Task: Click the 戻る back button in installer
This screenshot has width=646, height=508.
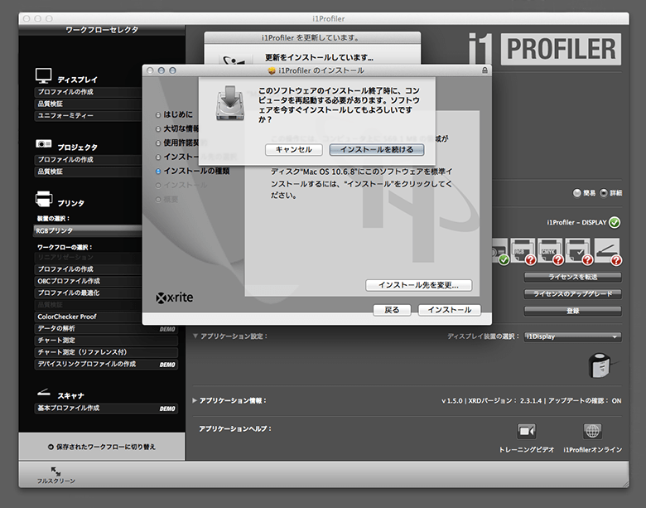Action: (392, 310)
